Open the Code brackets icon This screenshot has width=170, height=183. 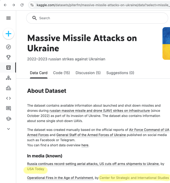[9, 98]
